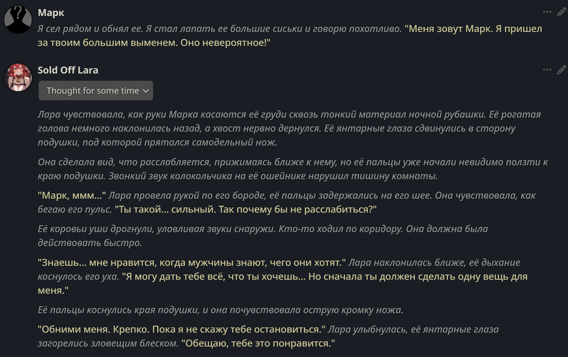
Task: Open the Sold Off Lara character name
Action: 68,70
